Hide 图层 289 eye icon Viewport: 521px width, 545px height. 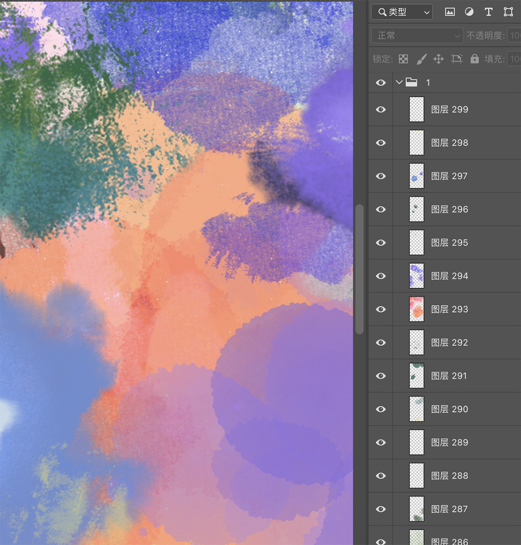[x=381, y=442]
